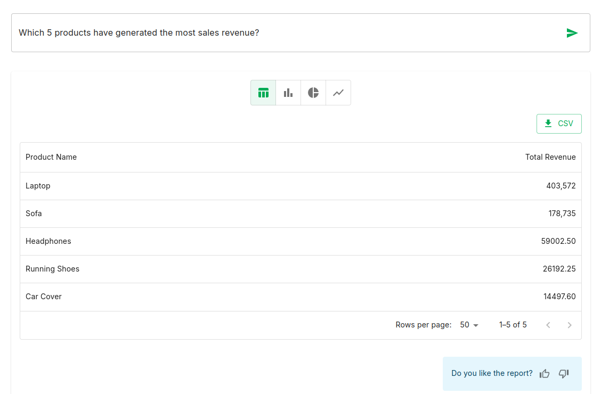Send the query with the green arrow

(x=572, y=33)
